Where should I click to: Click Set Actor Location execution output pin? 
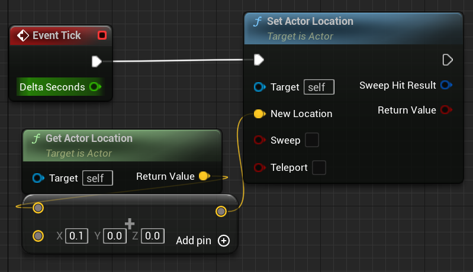click(x=448, y=60)
